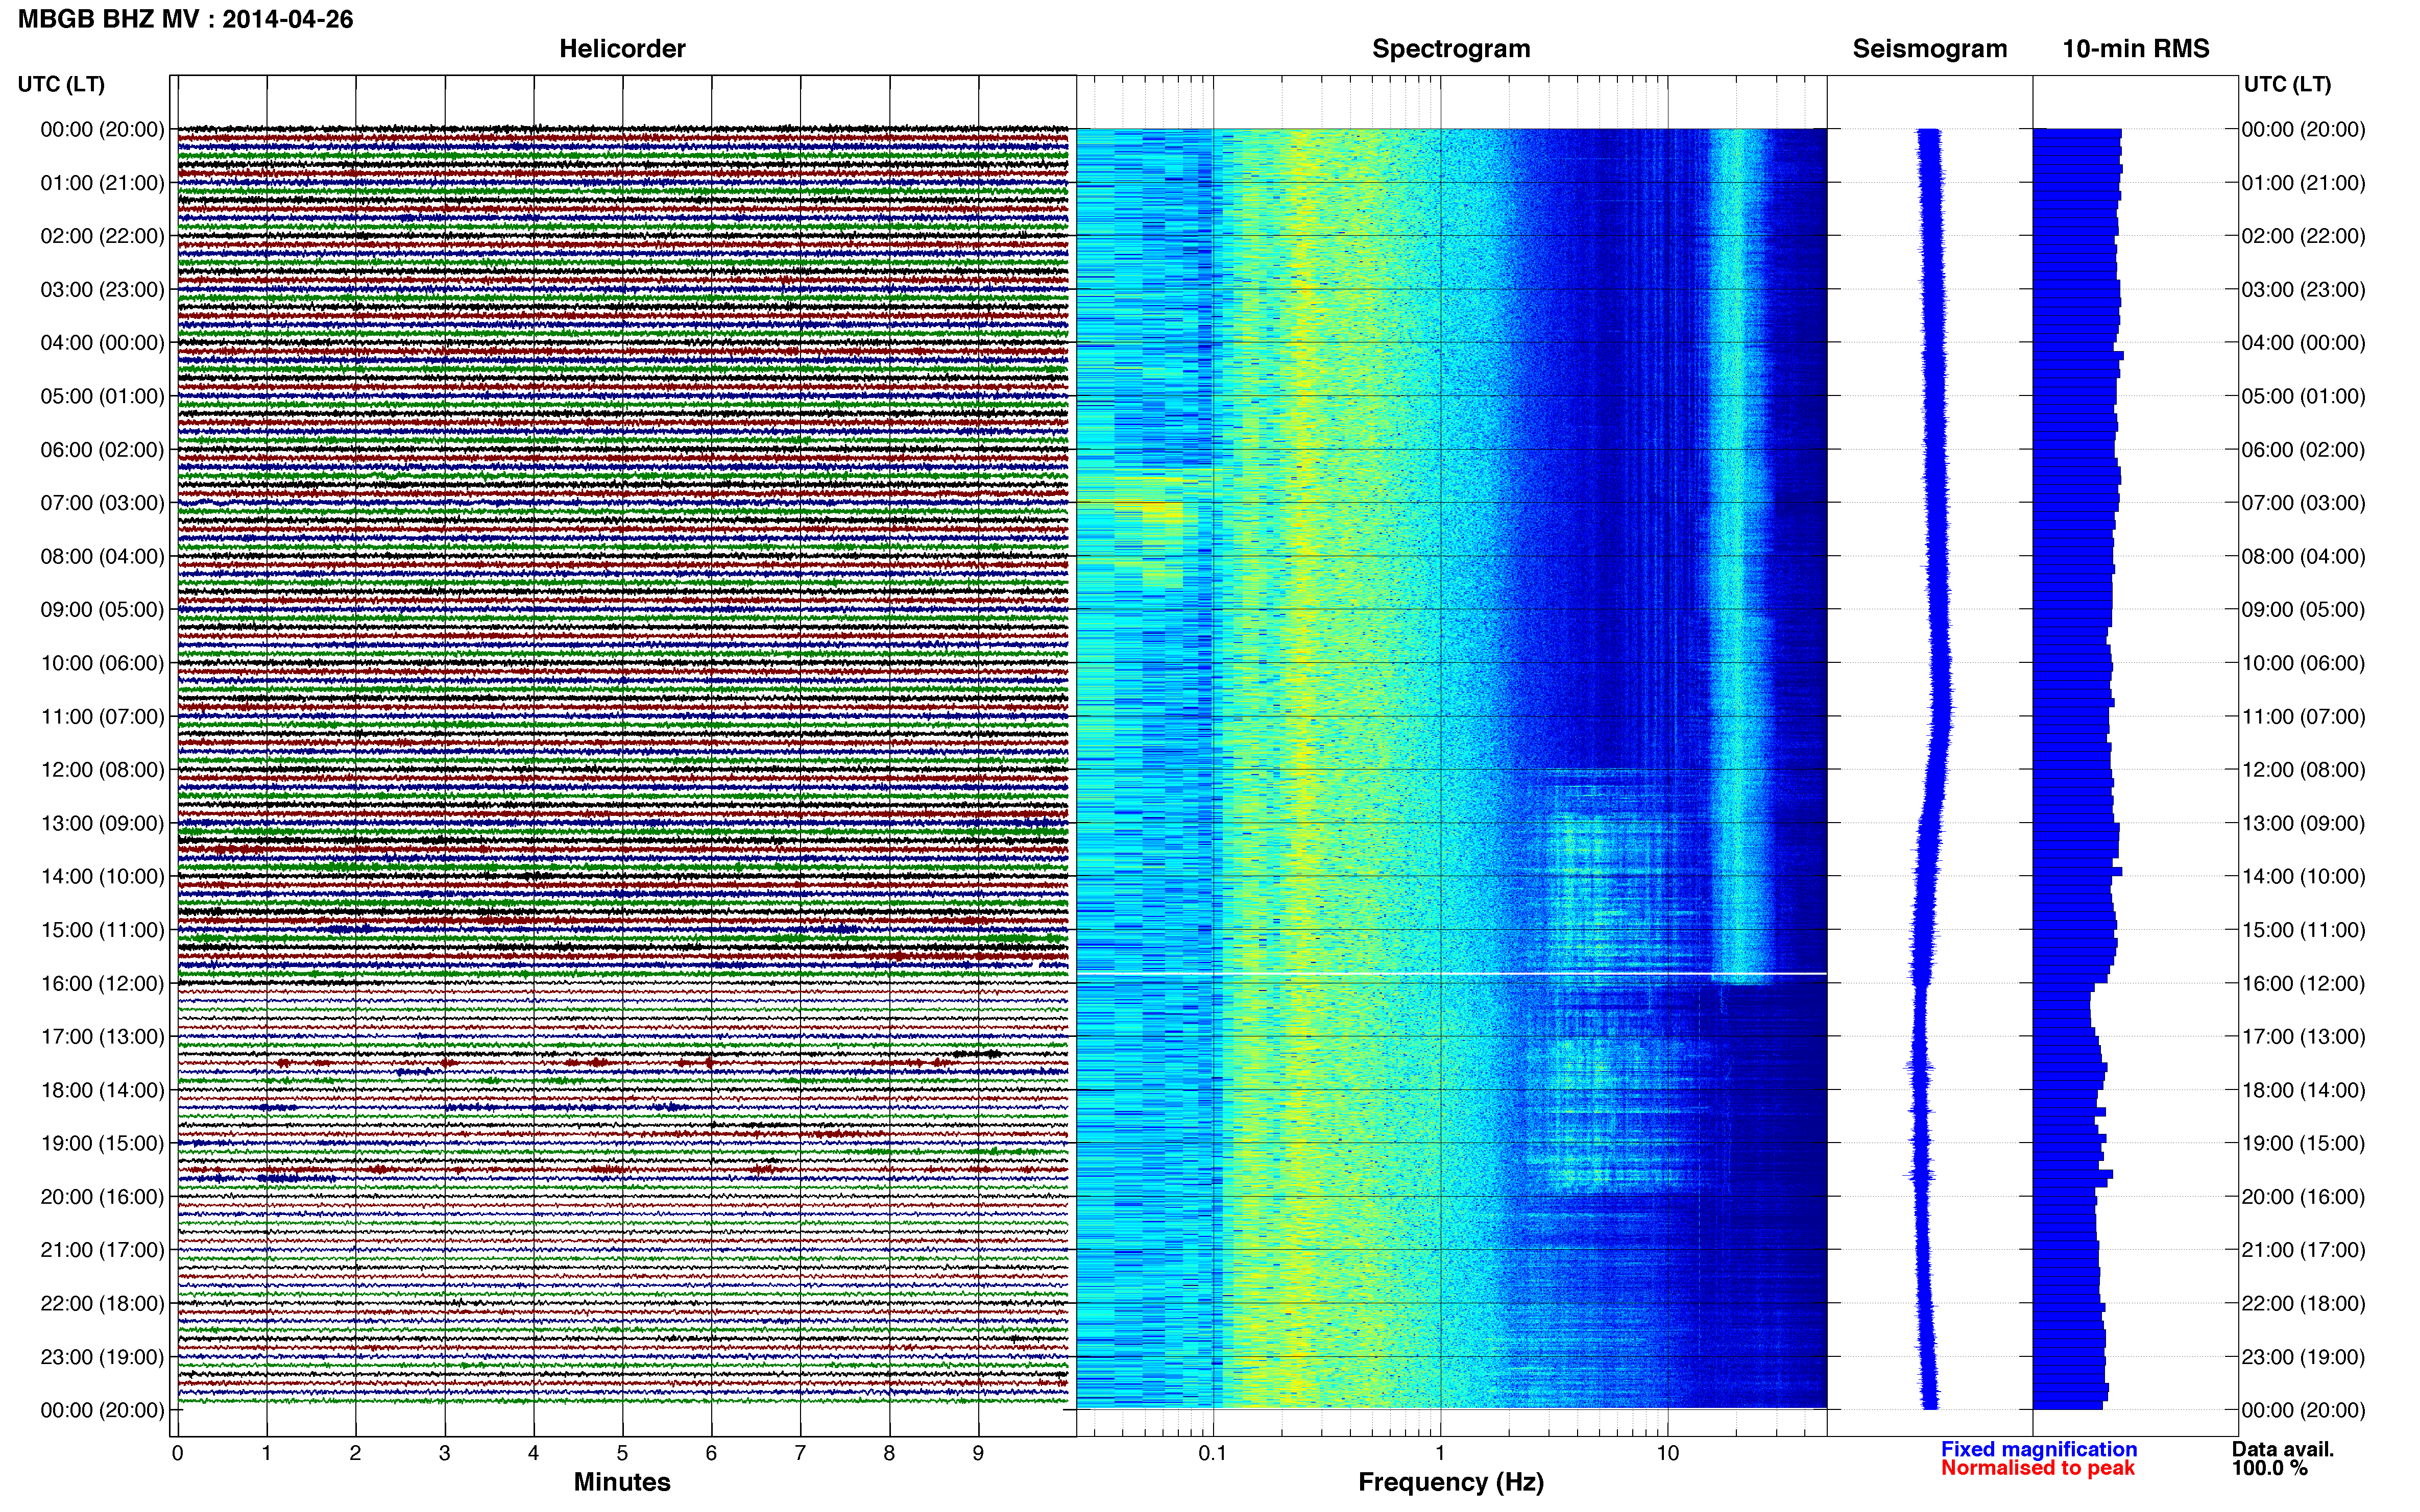Click the red 'Normalised to peak' legend text
The image size is (2420, 1512).
[x=2038, y=1468]
